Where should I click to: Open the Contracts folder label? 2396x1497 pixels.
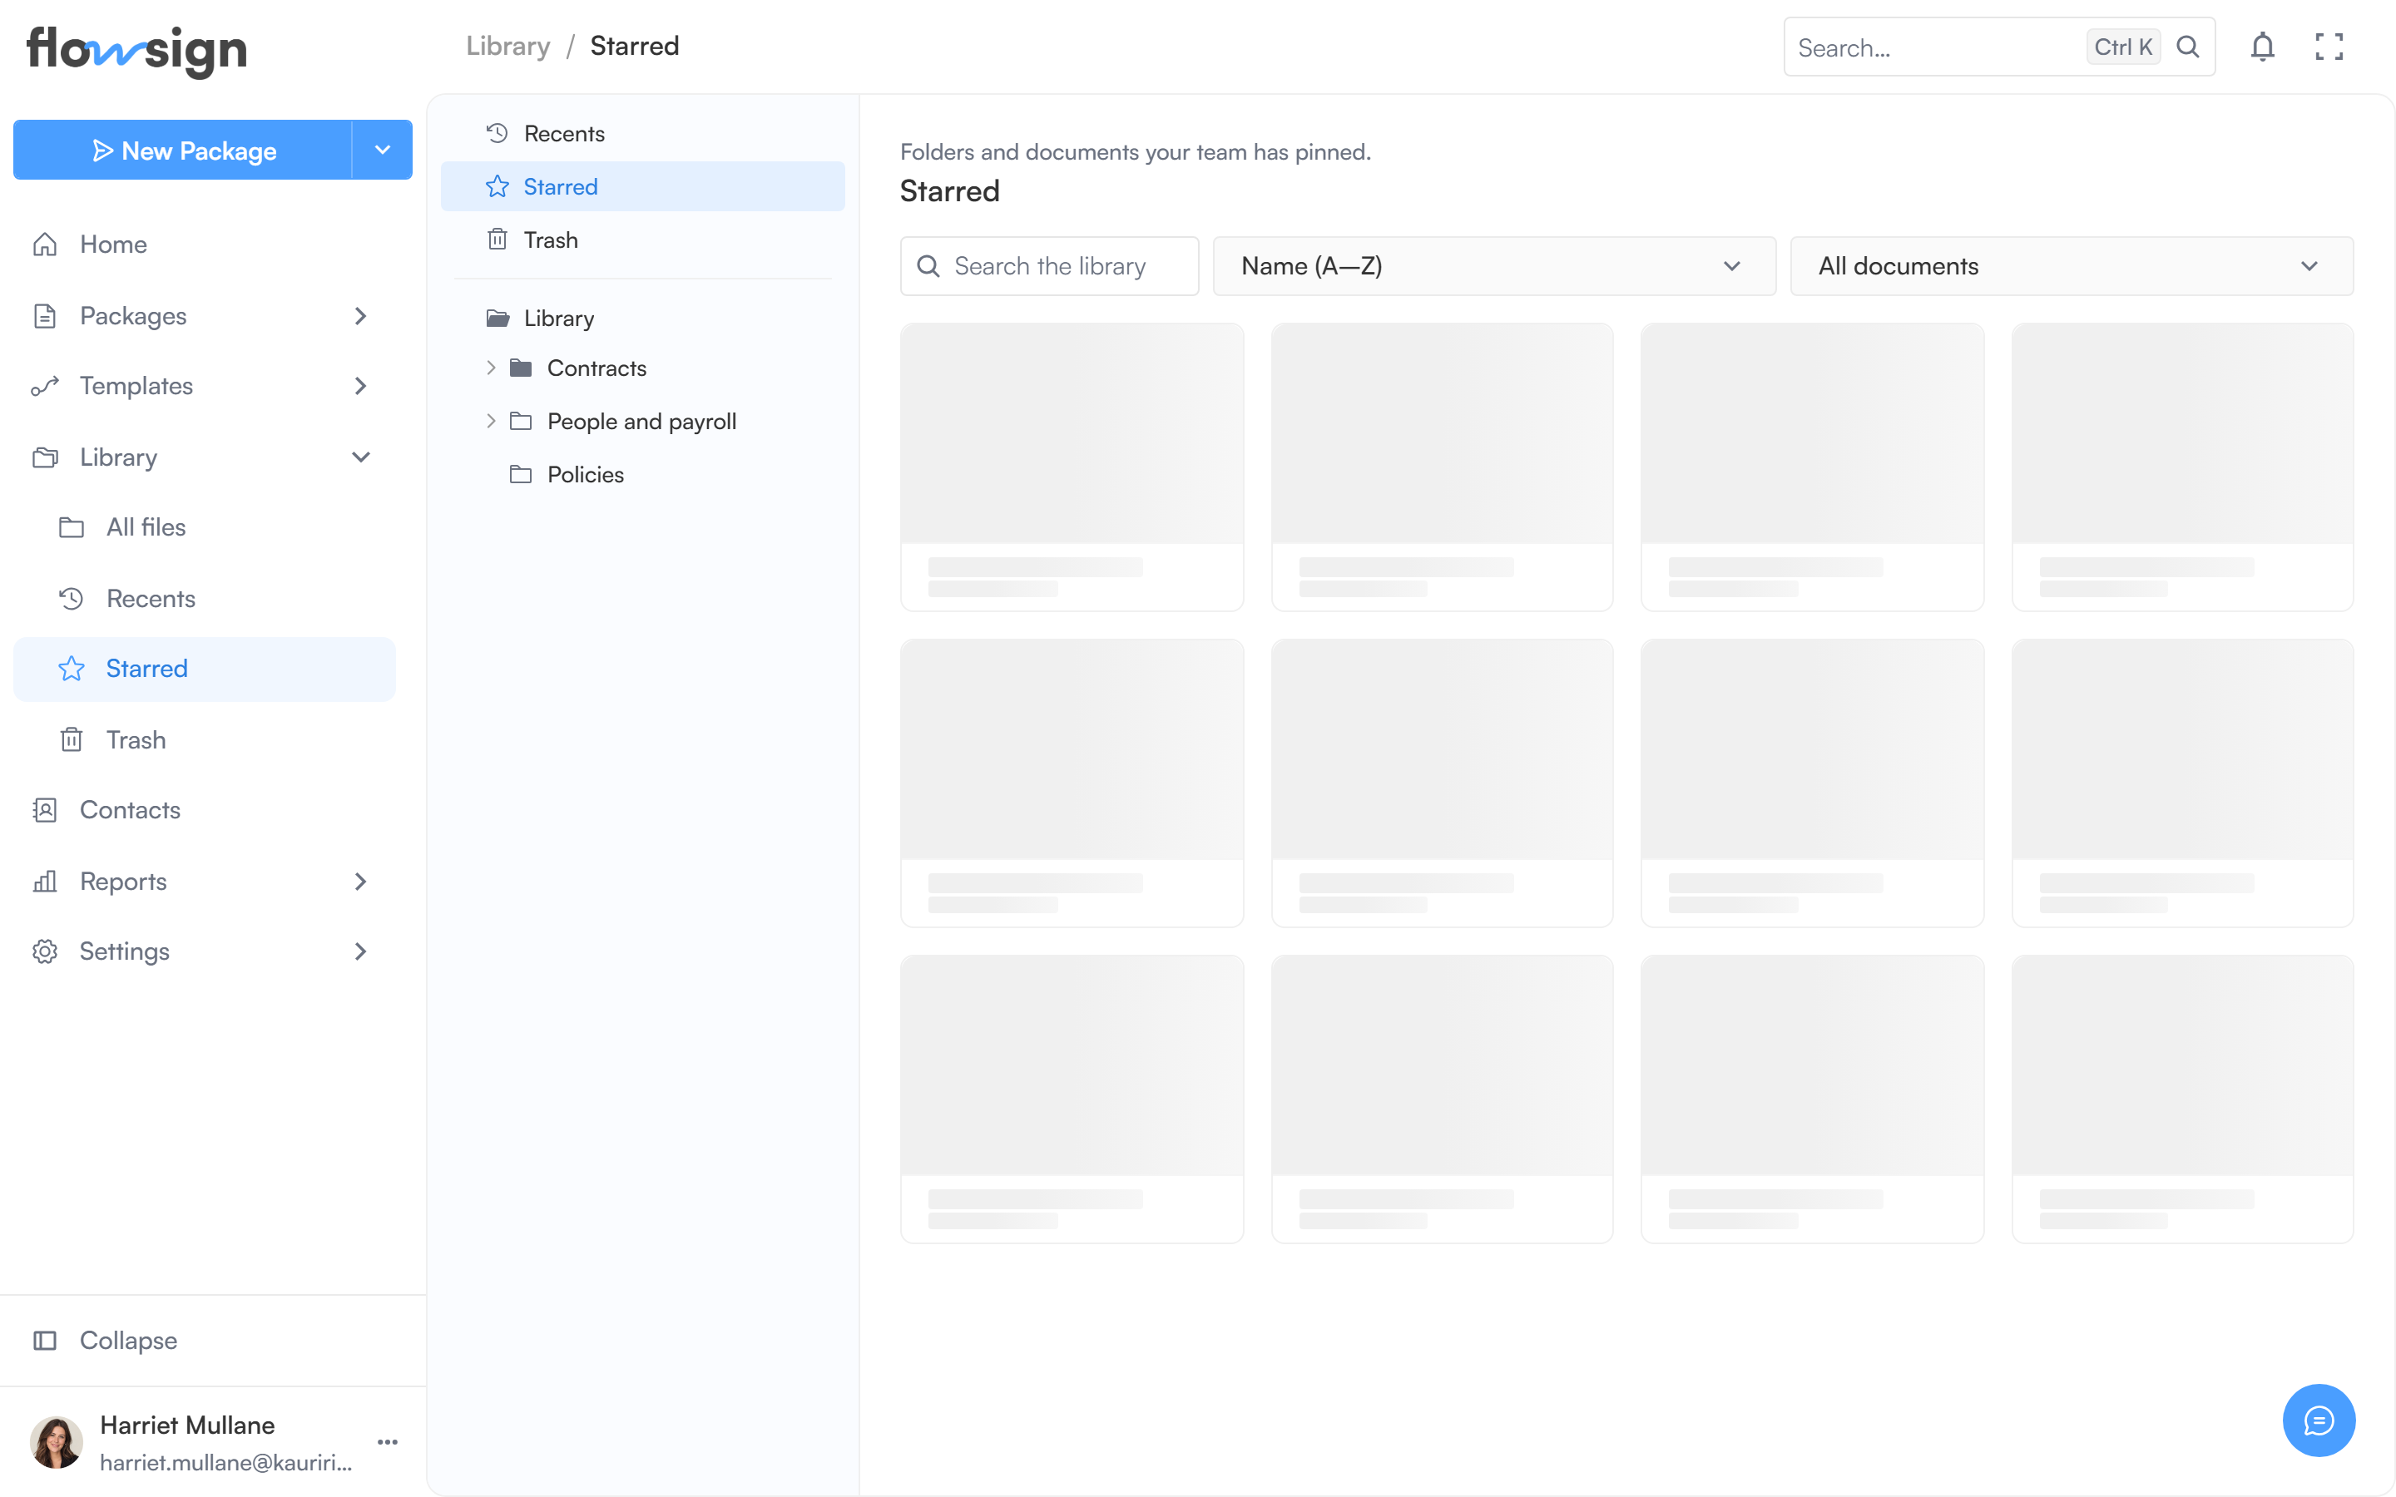[597, 368]
